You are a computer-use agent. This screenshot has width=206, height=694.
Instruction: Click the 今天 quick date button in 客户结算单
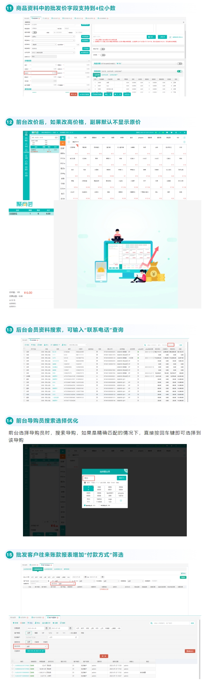pos(78,628)
